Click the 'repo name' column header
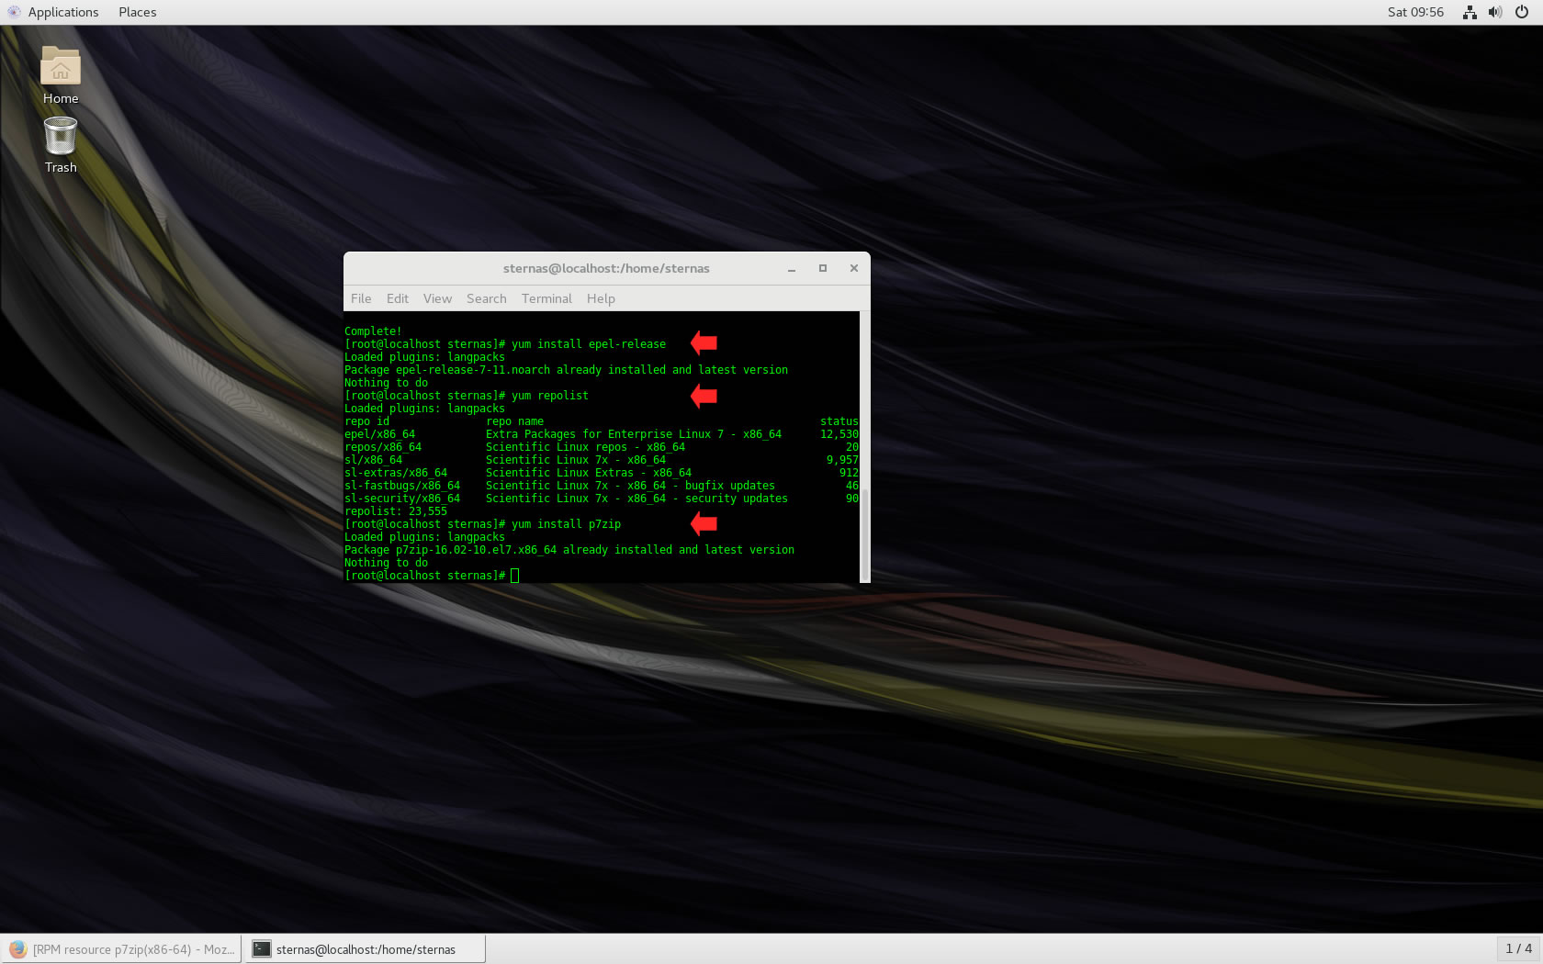The width and height of the screenshot is (1543, 964). click(x=514, y=421)
